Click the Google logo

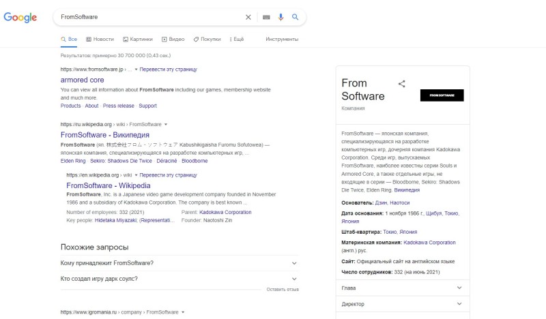coord(20,17)
